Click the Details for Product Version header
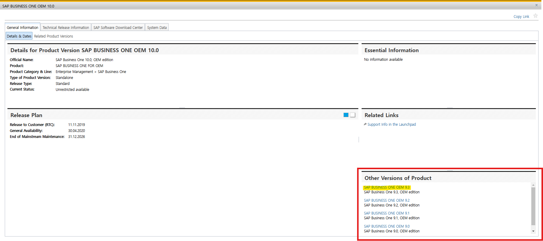 85,50
